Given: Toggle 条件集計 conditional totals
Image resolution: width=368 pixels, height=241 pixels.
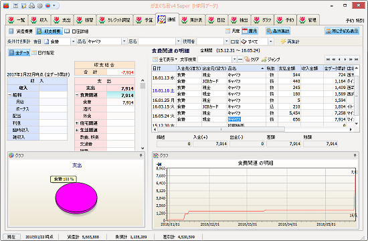Looking at the screenshot, I should click(278, 31).
